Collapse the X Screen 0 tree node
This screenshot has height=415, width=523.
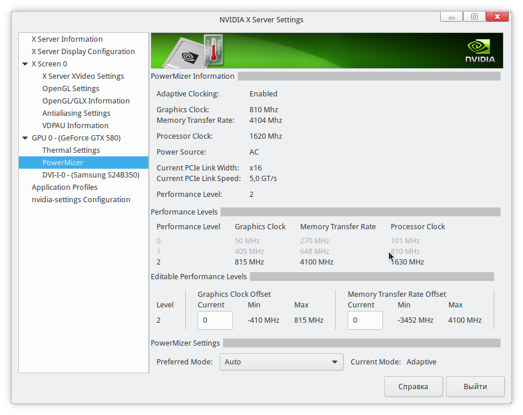coord(25,64)
